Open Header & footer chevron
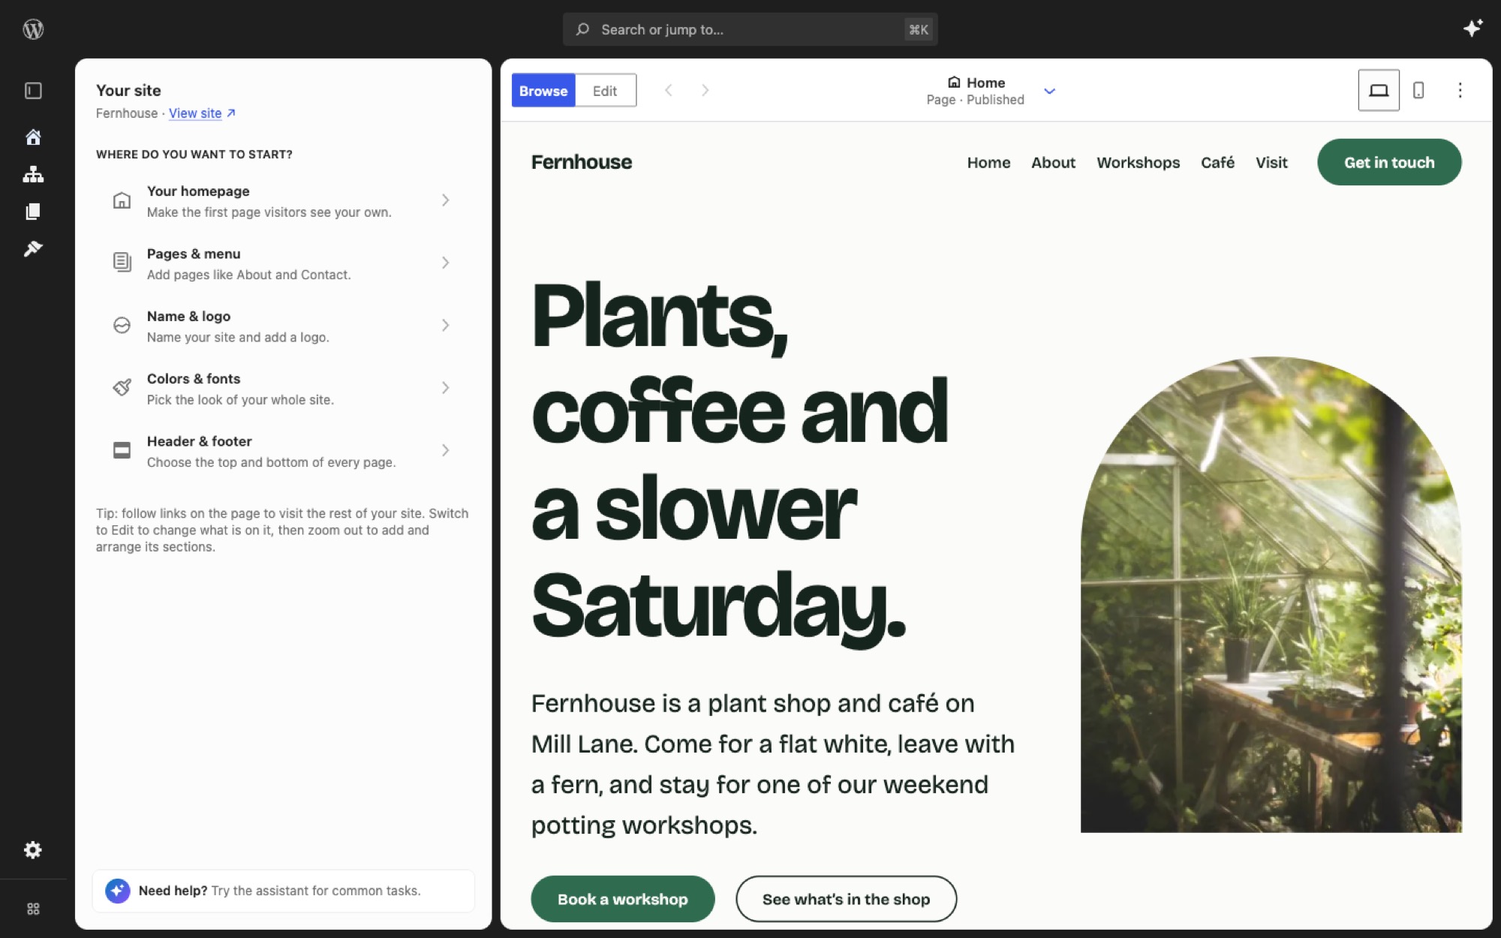The image size is (1501, 938). coord(446,450)
